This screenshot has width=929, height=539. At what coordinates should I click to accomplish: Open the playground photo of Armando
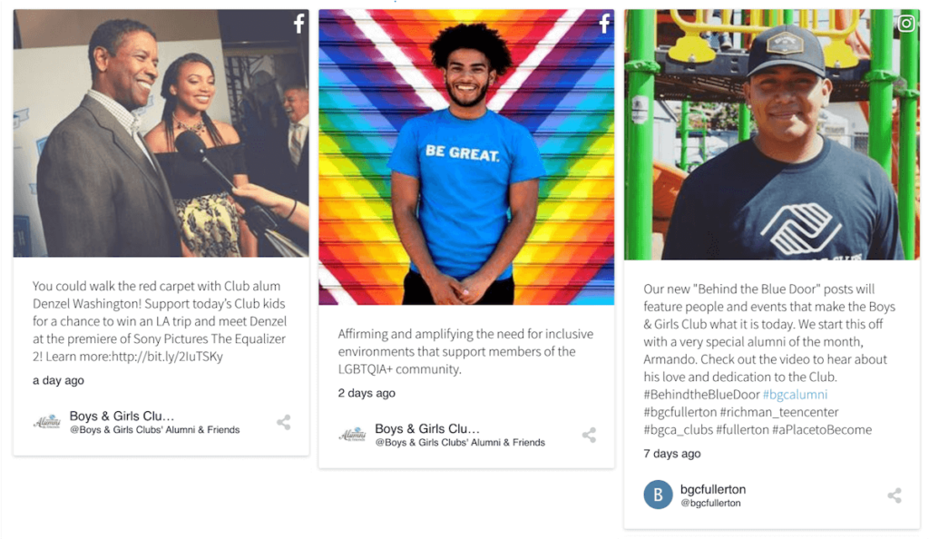click(772, 134)
